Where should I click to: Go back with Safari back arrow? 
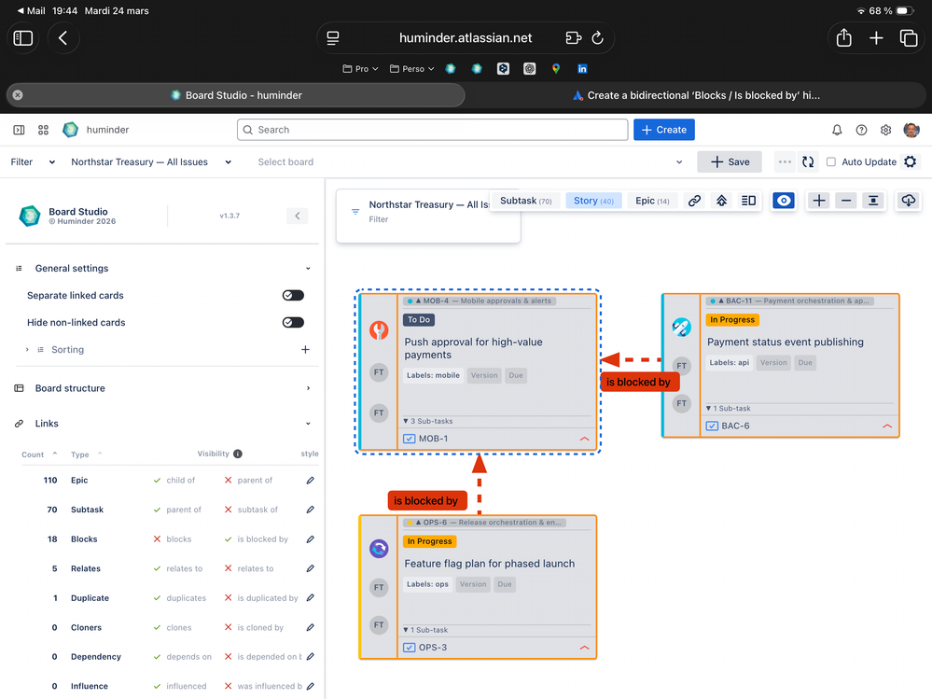click(x=63, y=38)
